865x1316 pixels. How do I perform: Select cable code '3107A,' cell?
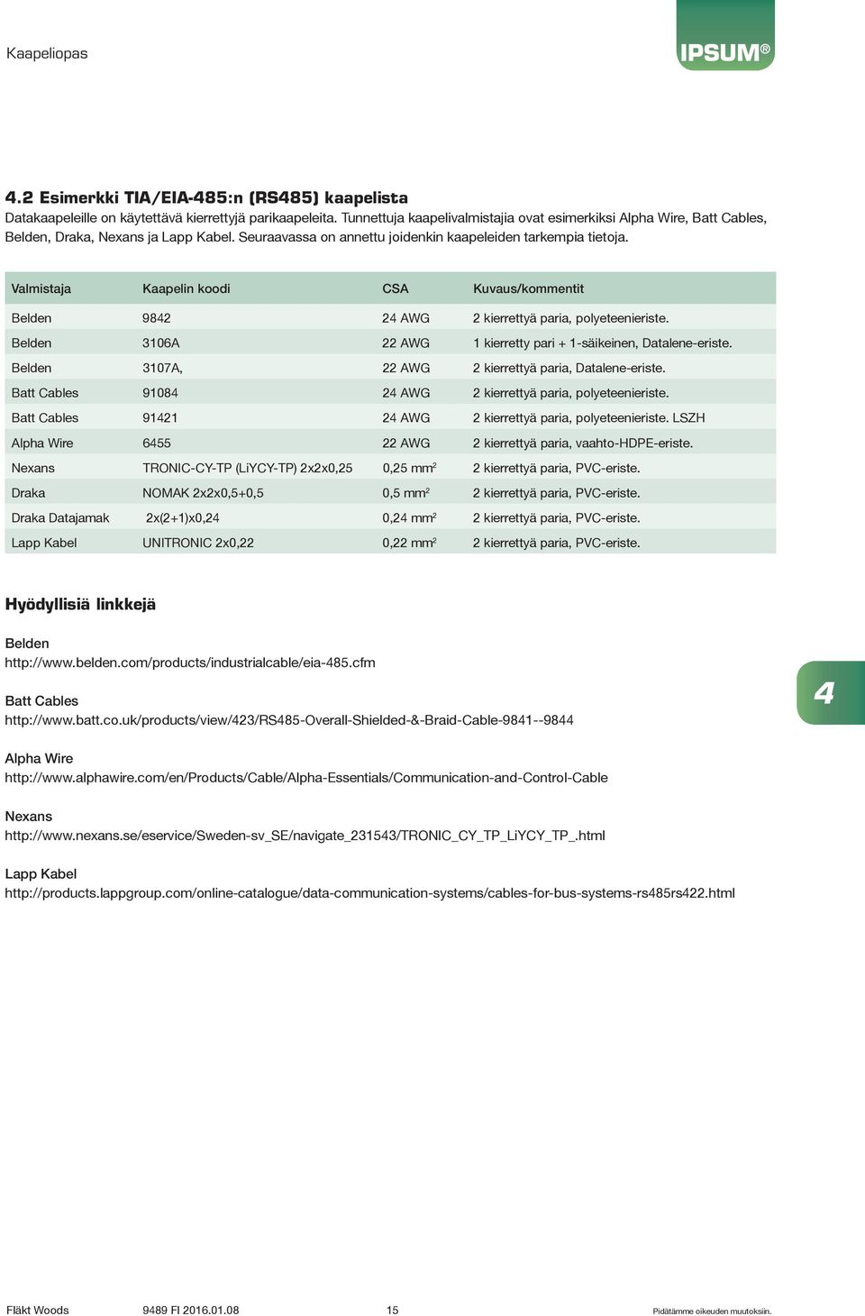click(x=162, y=368)
